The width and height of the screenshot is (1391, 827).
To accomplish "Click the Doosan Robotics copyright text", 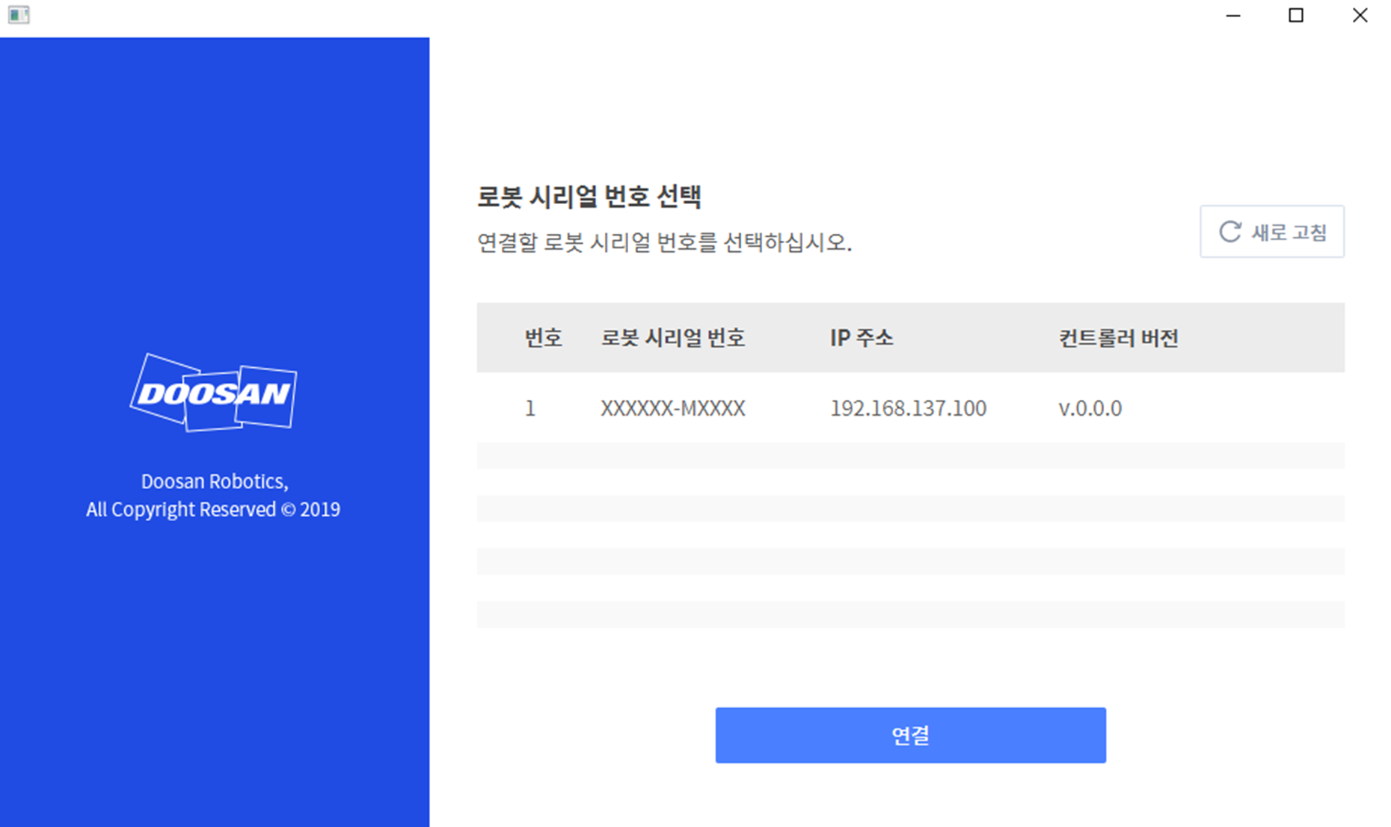I will [x=213, y=495].
